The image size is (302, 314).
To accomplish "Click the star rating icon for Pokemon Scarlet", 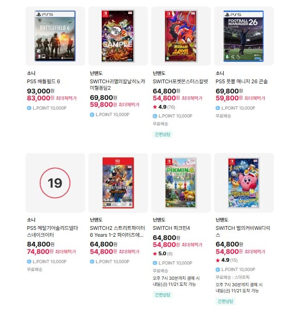I will point(155,107).
